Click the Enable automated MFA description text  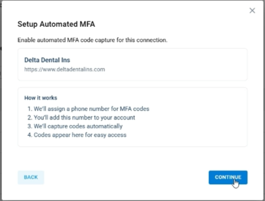[92, 40]
